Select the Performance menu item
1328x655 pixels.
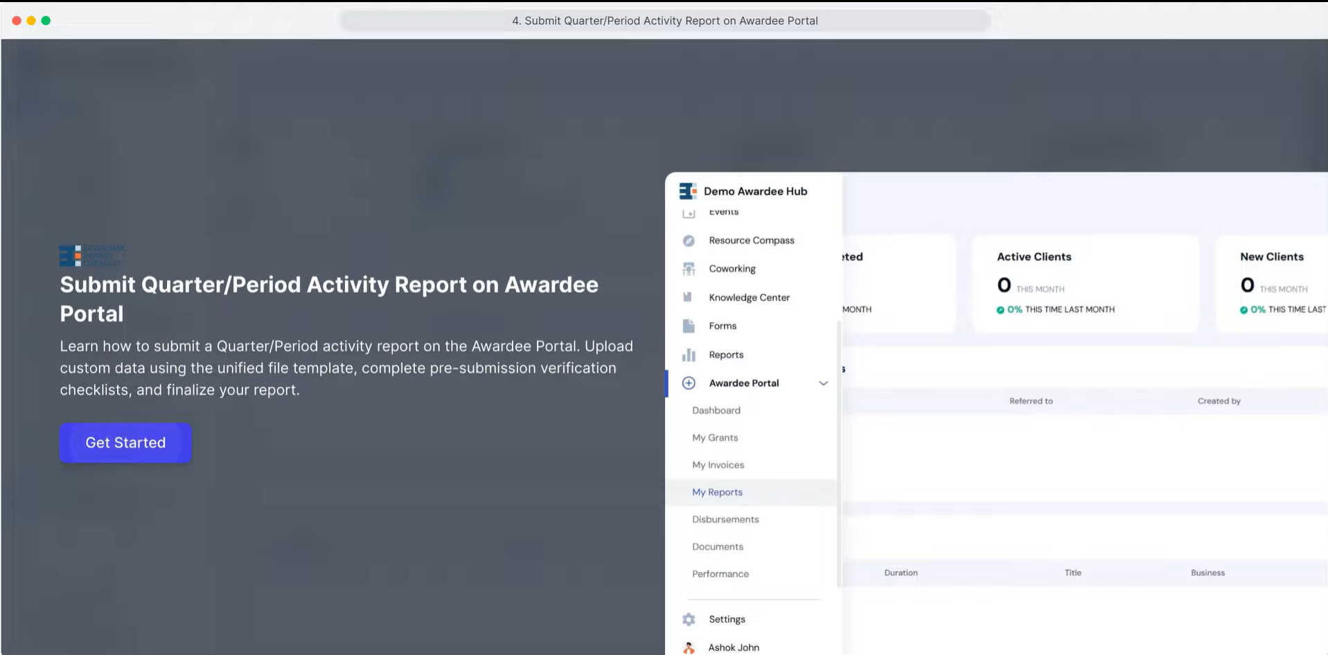720,574
